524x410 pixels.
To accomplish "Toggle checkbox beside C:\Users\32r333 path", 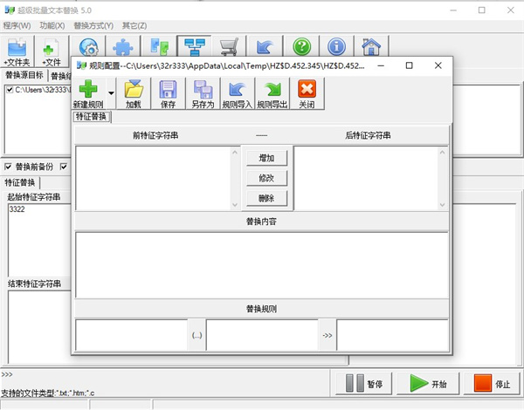I will tap(10, 90).
